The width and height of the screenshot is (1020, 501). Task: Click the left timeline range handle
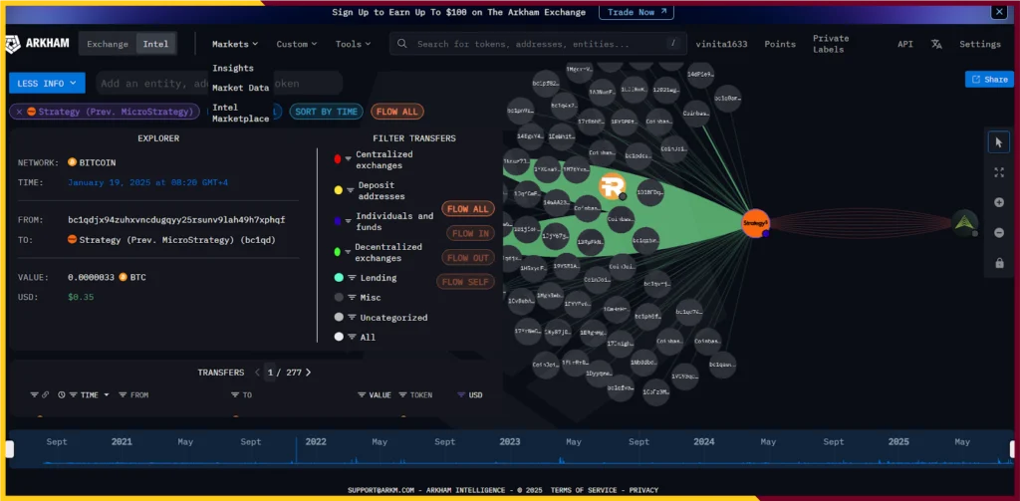tap(10, 449)
